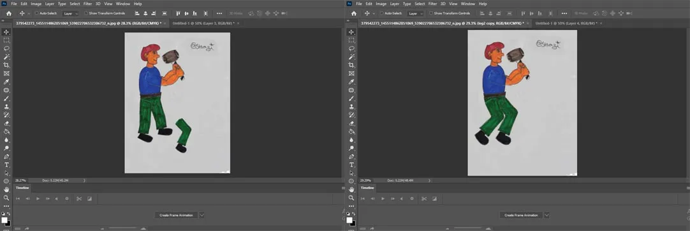Select the Hand tool in left window
Viewport: 690px width, 231px height.
pyautogui.click(x=6, y=190)
